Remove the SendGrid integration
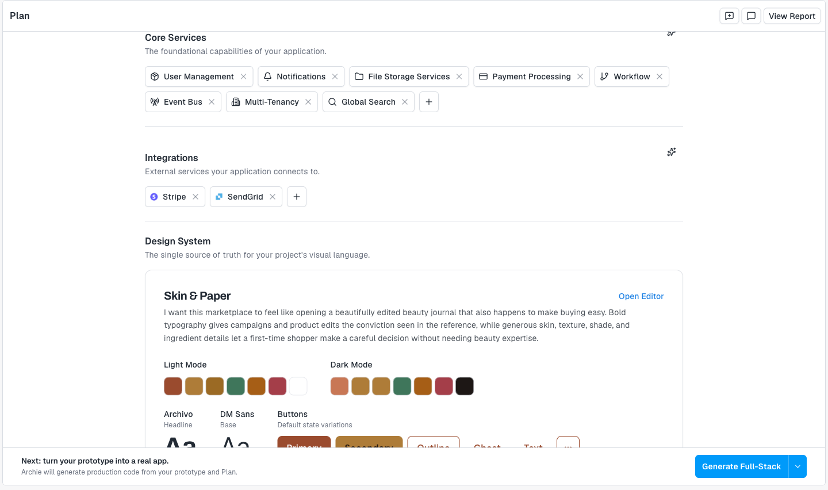Screen dimensions: 828x490 [273, 197]
